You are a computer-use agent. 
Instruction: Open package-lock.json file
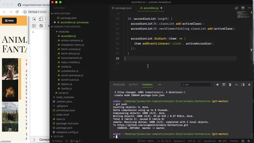(x=67, y=124)
